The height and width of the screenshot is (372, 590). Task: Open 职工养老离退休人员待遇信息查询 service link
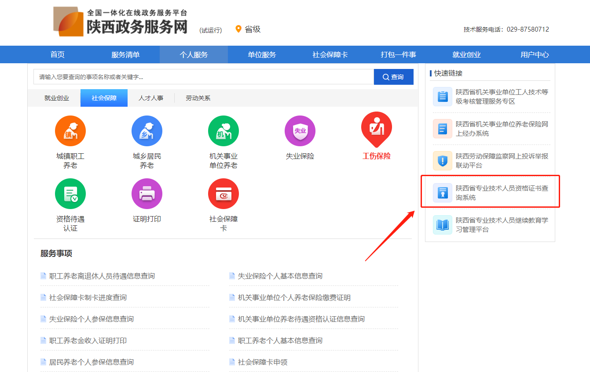[102, 276]
